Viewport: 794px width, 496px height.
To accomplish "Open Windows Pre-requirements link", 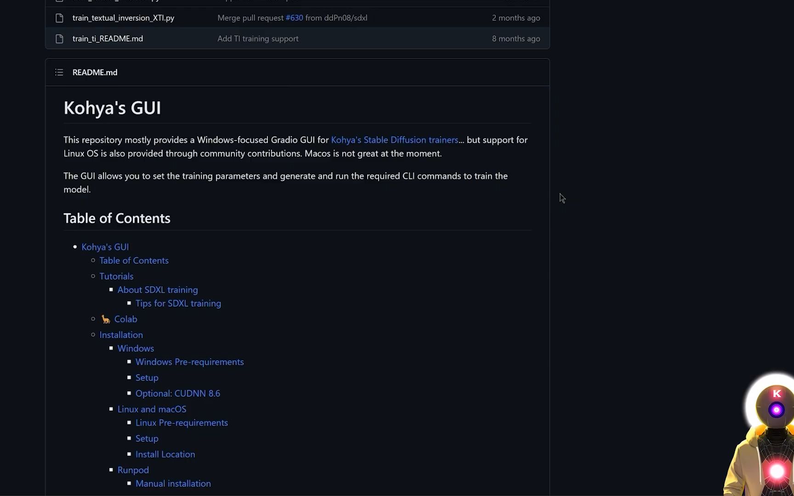I will (x=189, y=362).
